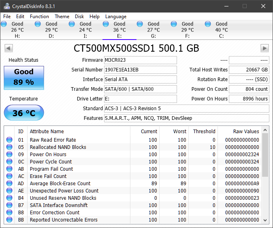Click the Health Status label
This screenshot has width=273, height=228.
click(23, 60)
